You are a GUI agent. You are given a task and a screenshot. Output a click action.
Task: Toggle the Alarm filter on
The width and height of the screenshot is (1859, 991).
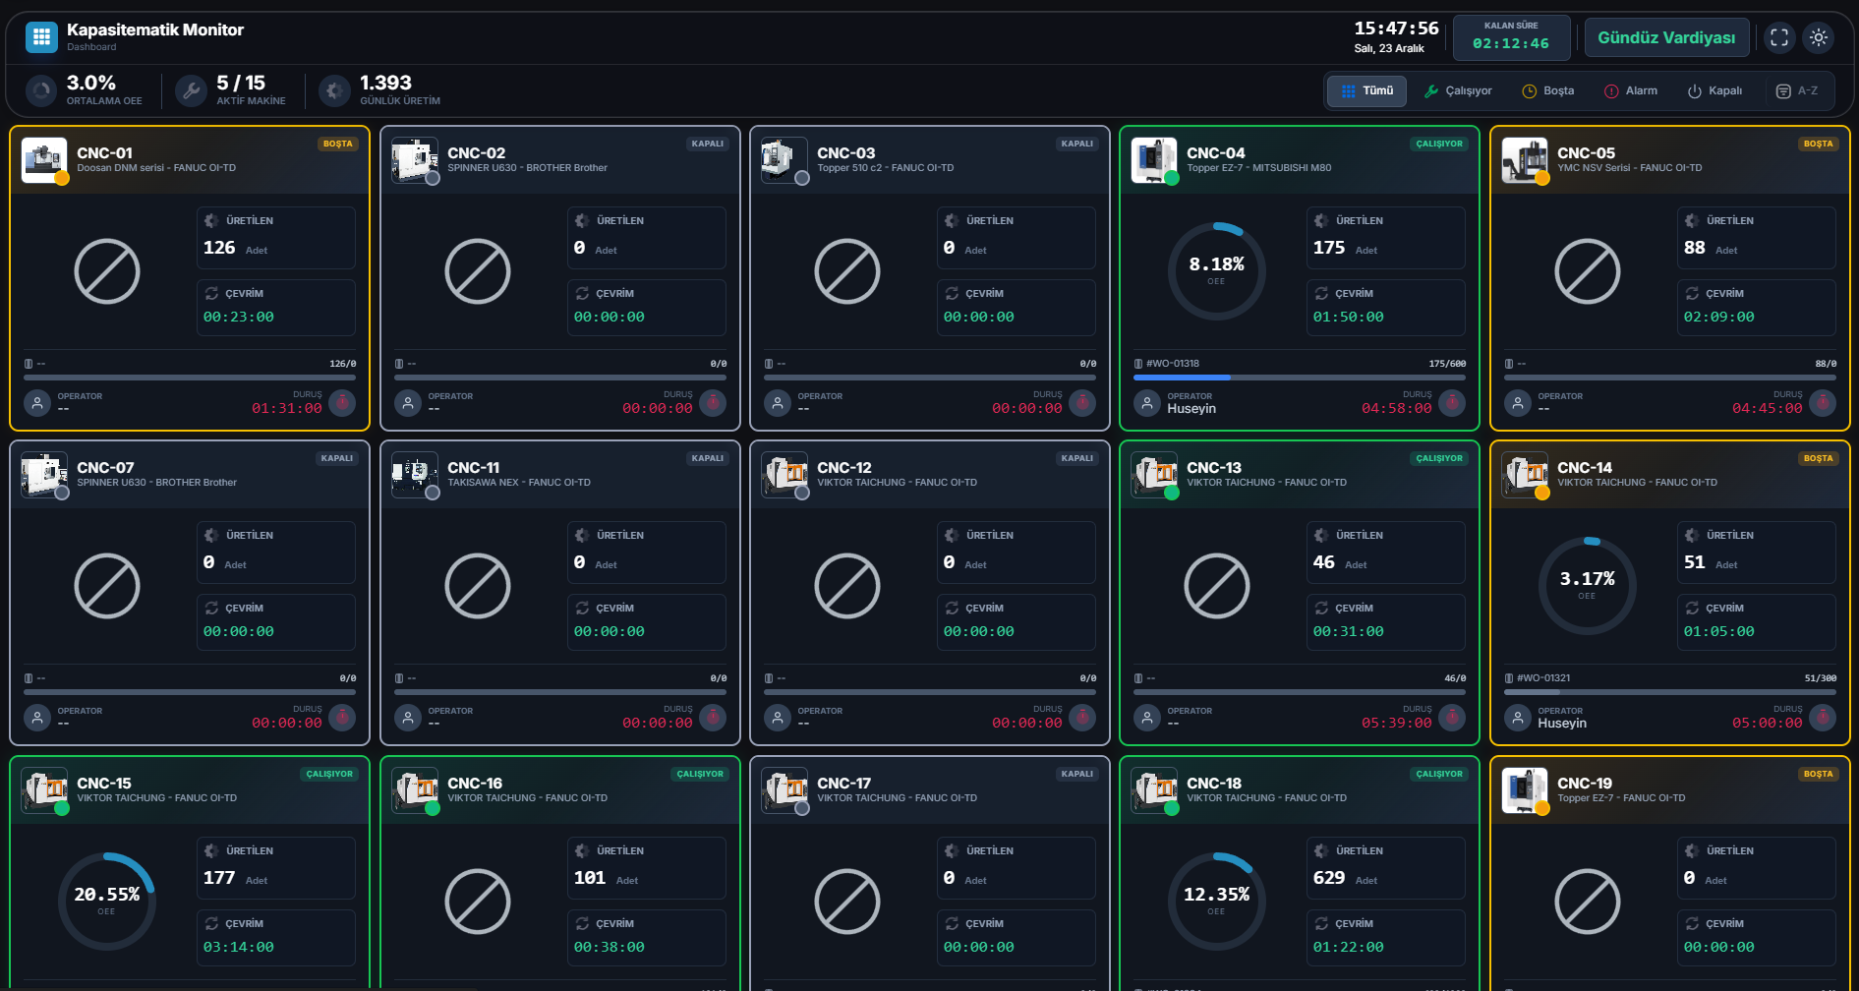(x=1633, y=90)
